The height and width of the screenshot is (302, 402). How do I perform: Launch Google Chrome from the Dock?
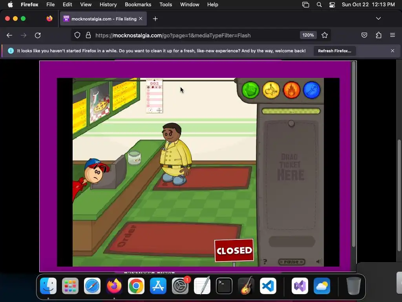pos(136,286)
